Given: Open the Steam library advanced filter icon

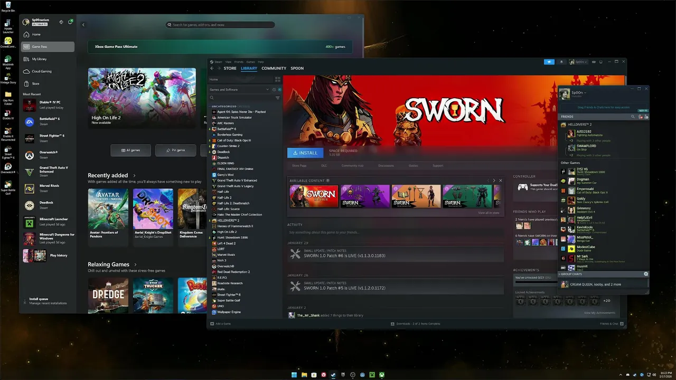Looking at the screenshot, I should 277,98.
